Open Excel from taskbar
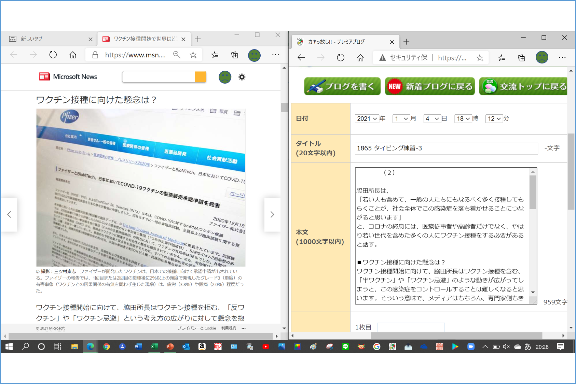Screen dimensions: 576x384 (x=154, y=347)
